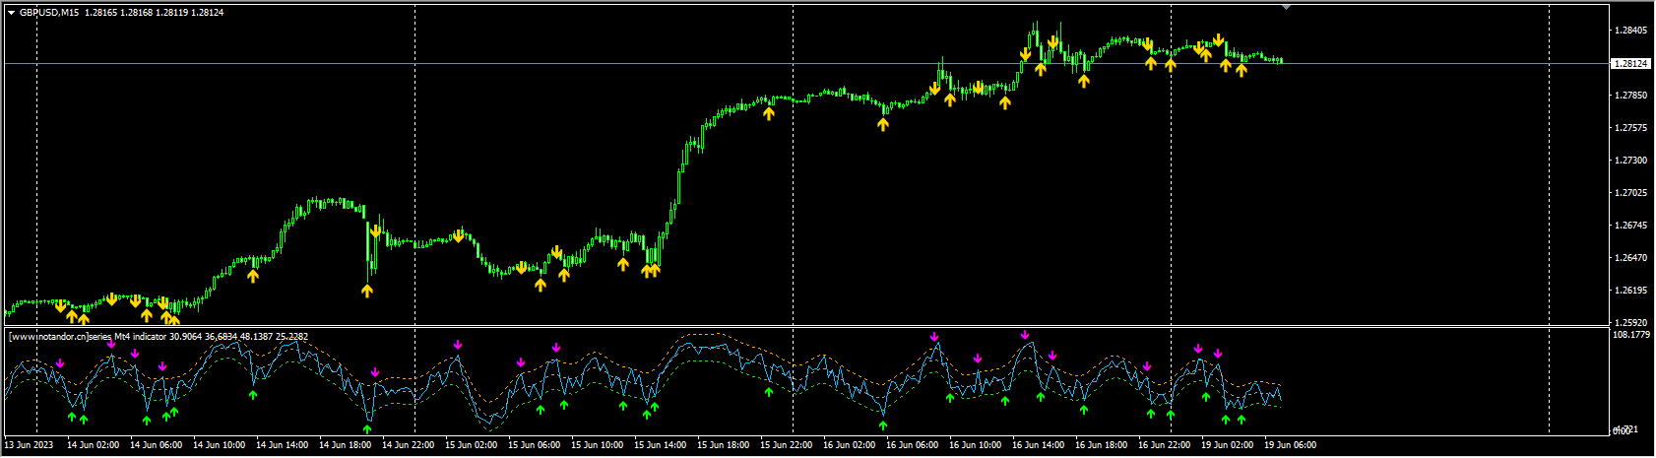
Task: Click the 1.27850 price scale value
Action: tap(1630, 96)
